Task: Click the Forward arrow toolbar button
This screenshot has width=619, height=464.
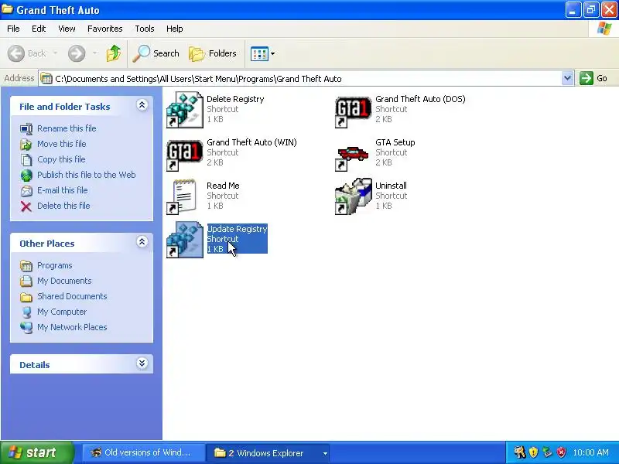Action: point(77,53)
